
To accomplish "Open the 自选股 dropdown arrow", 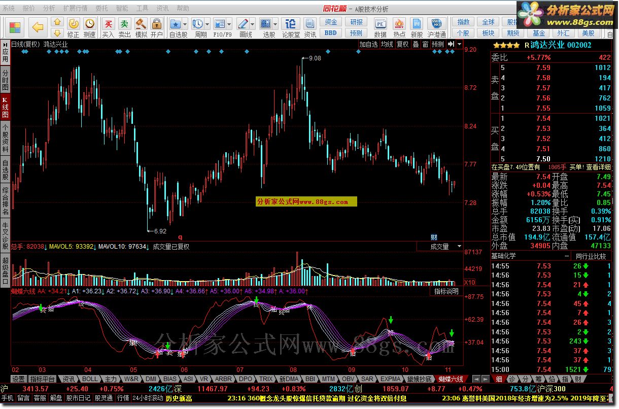I will (185, 24).
